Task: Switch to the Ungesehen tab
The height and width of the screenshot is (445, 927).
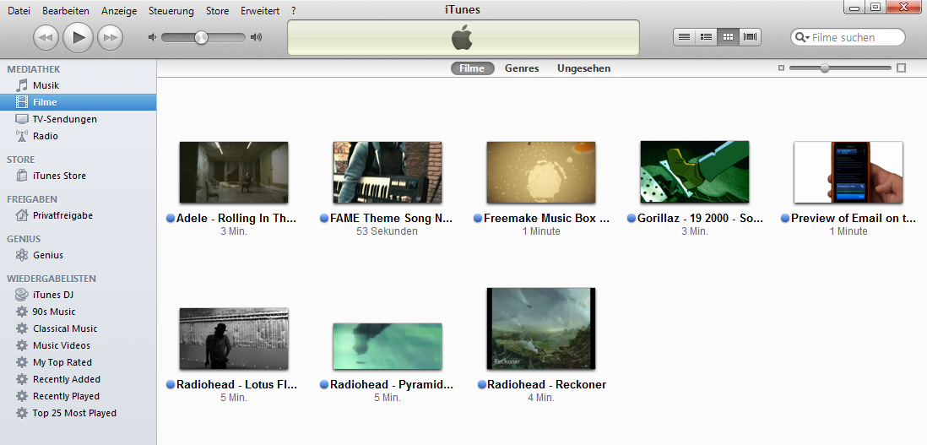Action: [x=583, y=68]
